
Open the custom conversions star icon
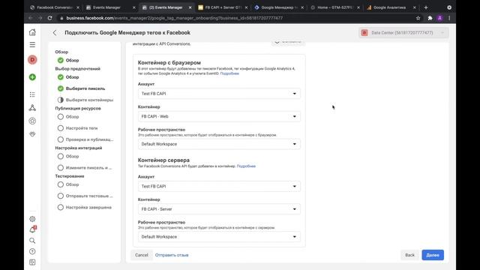click(32, 121)
